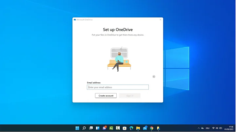Switch input language via DEU indicator

tap(207, 128)
